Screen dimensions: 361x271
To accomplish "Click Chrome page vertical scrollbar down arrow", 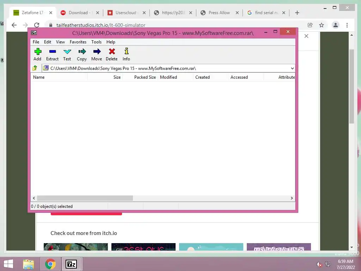I will click(x=351, y=247).
